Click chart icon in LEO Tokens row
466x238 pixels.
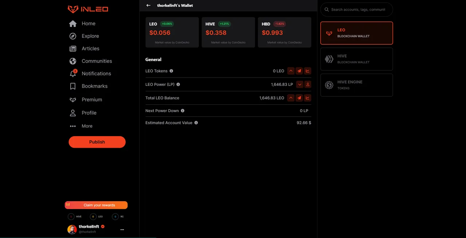(308, 71)
